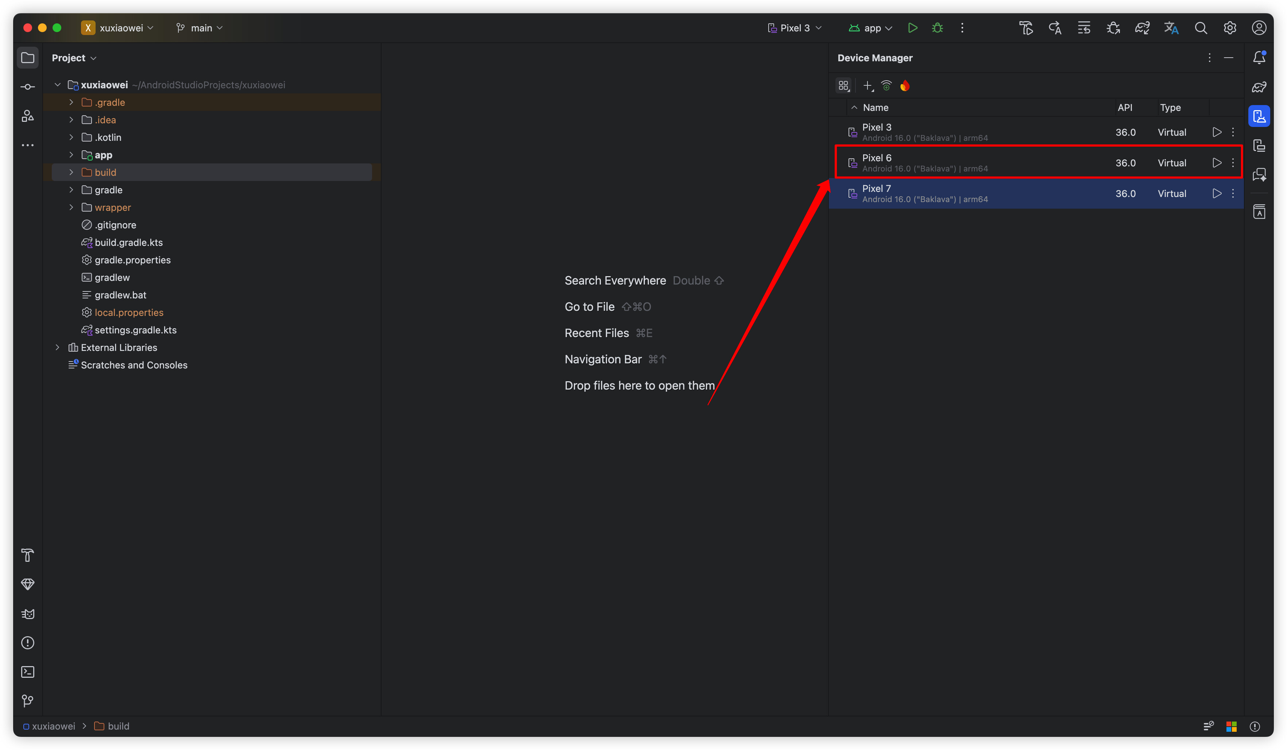Sort devices by Name column header
The image size is (1287, 750).
[876, 108]
